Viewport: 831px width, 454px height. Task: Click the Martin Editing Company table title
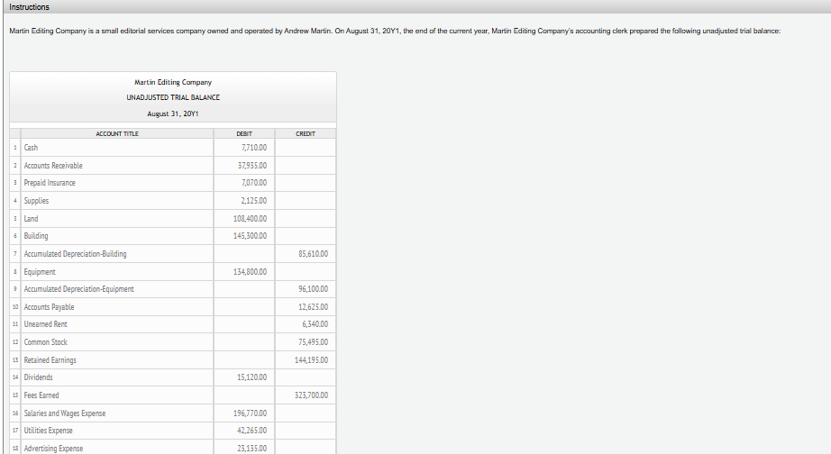tap(173, 82)
